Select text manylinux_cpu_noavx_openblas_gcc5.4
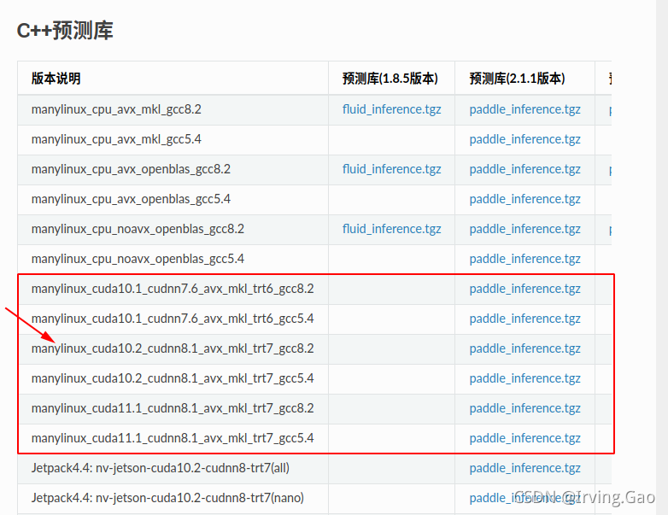Viewport: 668px width, 515px height. 138,259
